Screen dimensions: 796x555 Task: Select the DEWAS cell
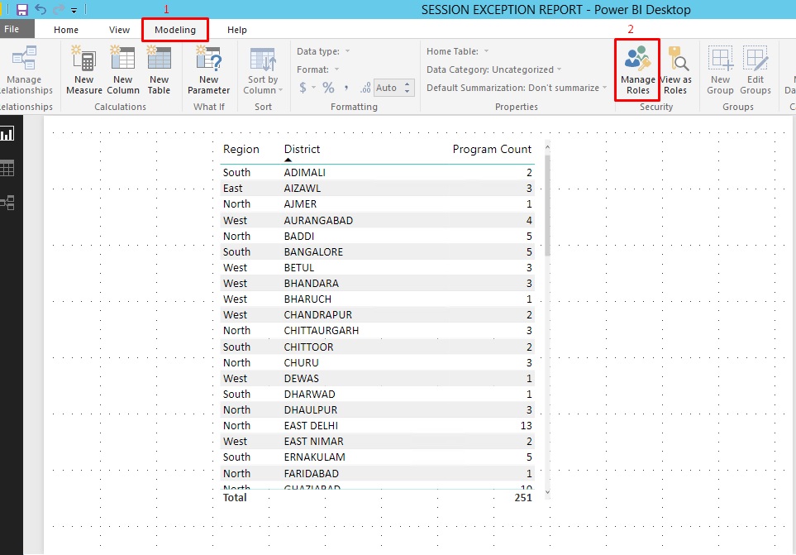pyautogui.click(x=301, y=379)
